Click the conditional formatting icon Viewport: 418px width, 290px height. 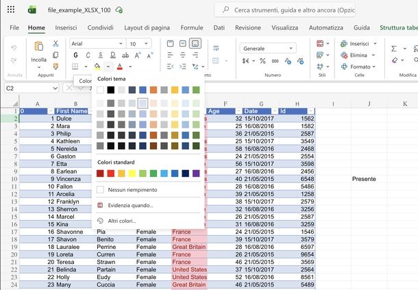tap(320, 43)
